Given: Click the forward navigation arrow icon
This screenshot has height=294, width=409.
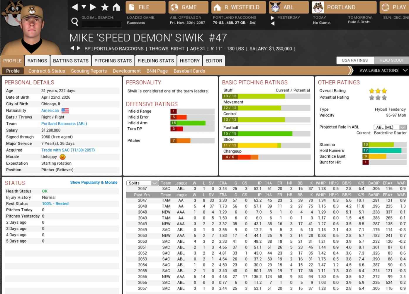Looking at the screenshot, I should [93, 7].
